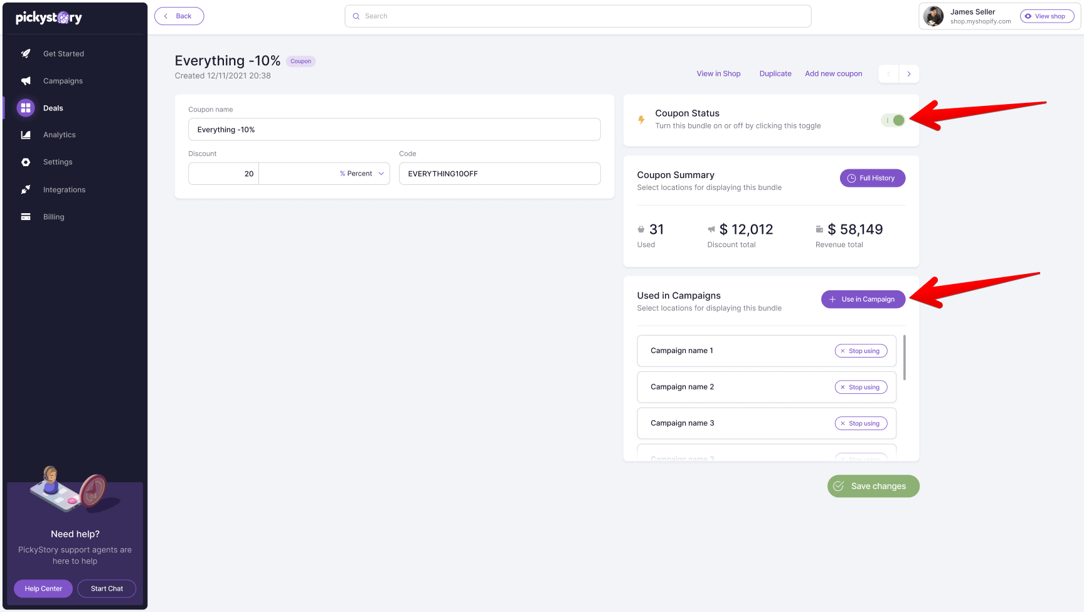The height and width of the screenshot is (612, 1084).
Task: Open Analytics from the sidebar
Action: (x=25, y=134)
